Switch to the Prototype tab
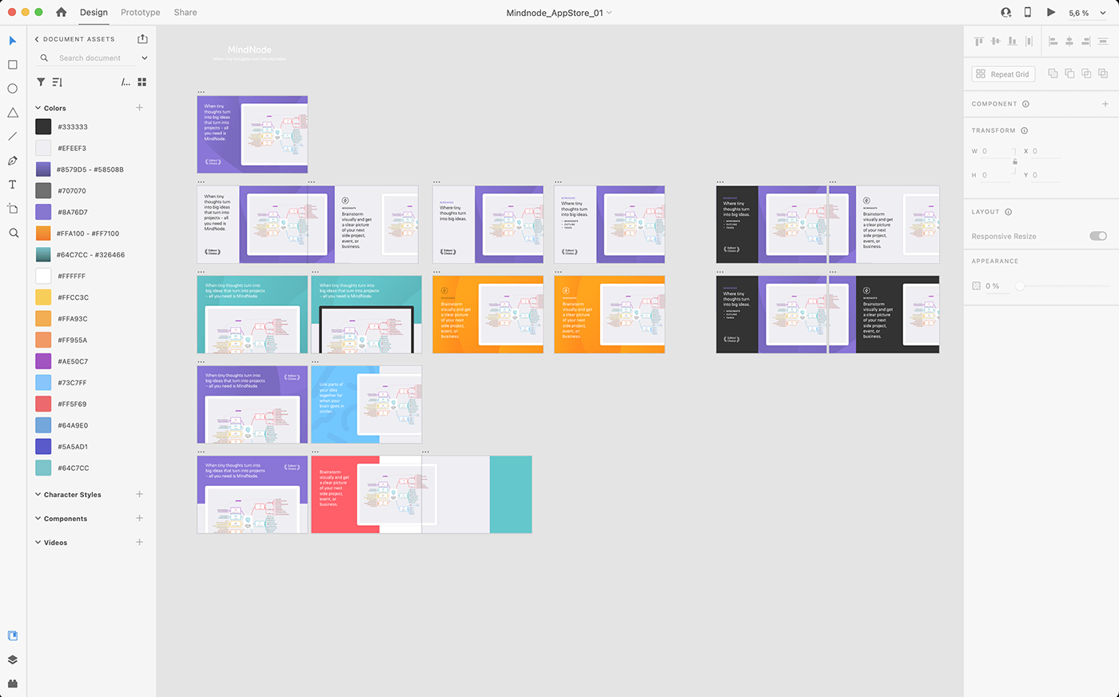Viewport: 1119px width, 697px height. click(141, 12)
